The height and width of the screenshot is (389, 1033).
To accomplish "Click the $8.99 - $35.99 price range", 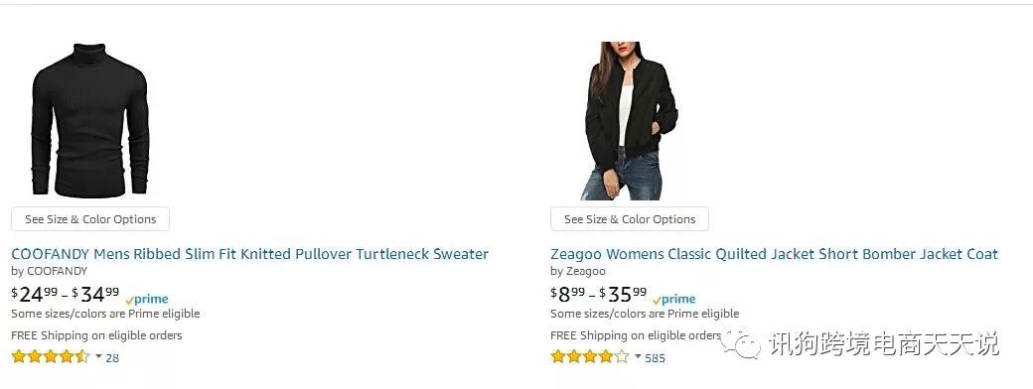I will pos(599,294).
